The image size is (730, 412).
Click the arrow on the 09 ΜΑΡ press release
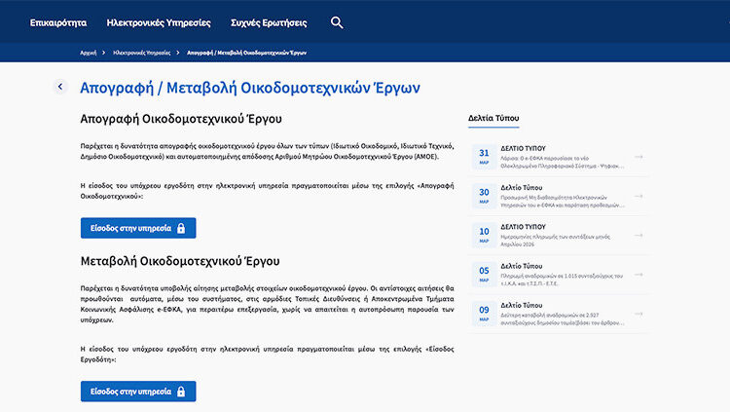click(x=639, y=313)
